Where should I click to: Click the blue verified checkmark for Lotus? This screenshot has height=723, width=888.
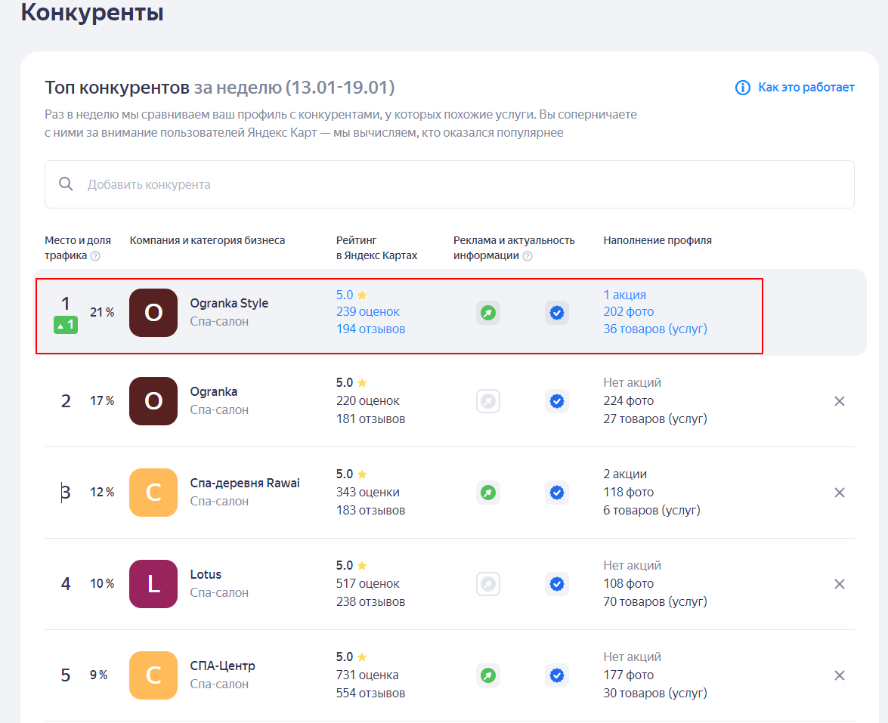coord(557,584)
